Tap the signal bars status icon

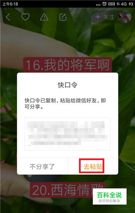[x=112, y=4]
